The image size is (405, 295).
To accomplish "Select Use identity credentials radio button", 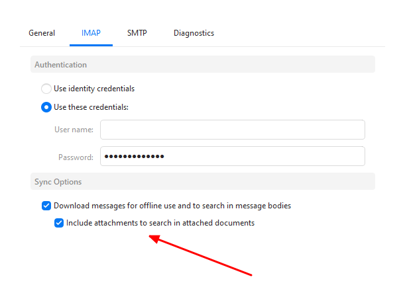I will point(46,89).
